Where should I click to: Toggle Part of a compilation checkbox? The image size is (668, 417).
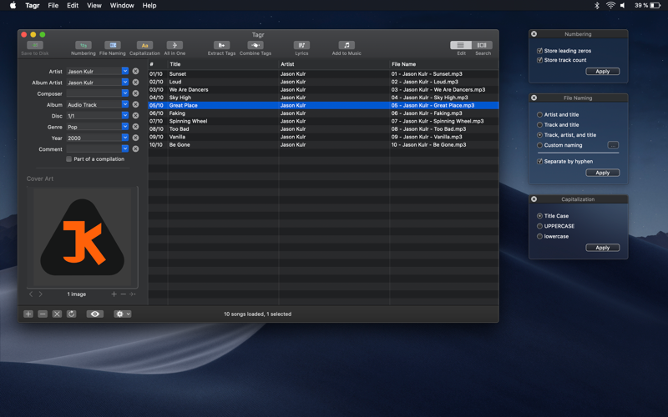[x=68, y=158]
